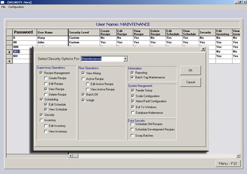Click the View Schedule column header
The height and width of the screenshot is (174, 247).
pos(191,32)
